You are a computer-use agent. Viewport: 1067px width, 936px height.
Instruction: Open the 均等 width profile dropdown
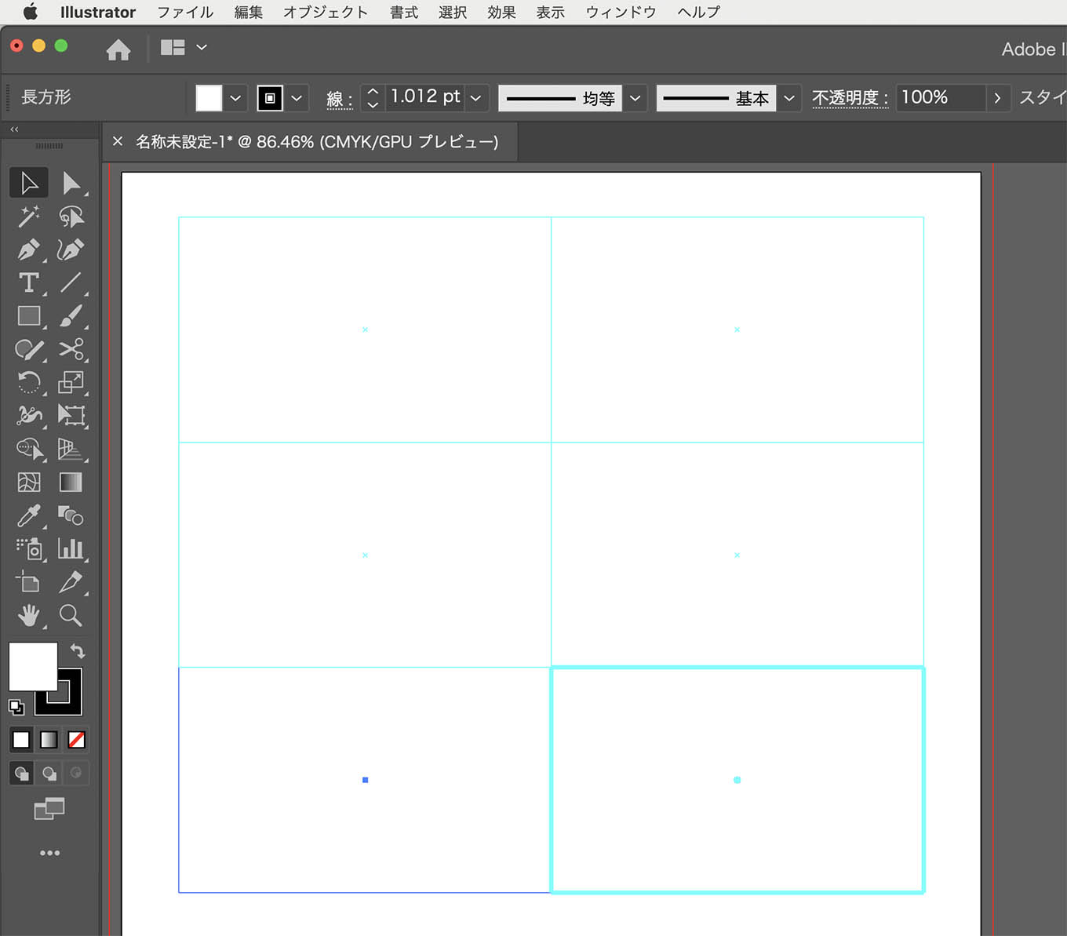(x=635, y=98)
